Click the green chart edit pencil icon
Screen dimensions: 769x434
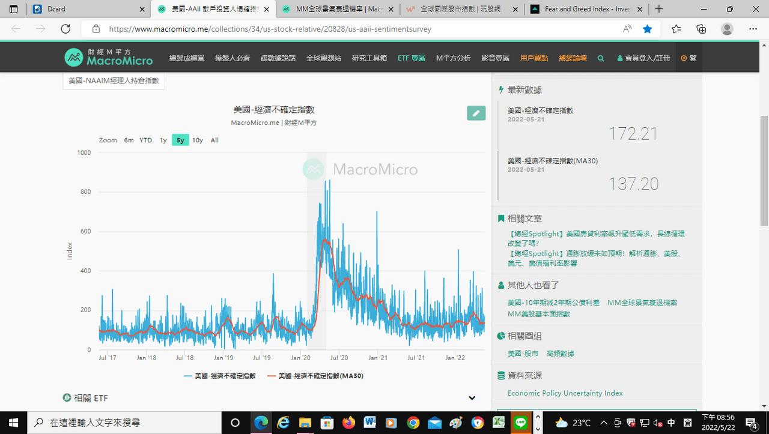(x=476, y=113)
